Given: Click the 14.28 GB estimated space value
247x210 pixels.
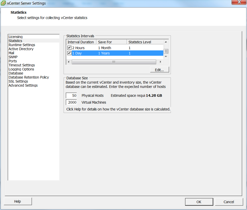Looking at the screenshot, I should (154, 96).
